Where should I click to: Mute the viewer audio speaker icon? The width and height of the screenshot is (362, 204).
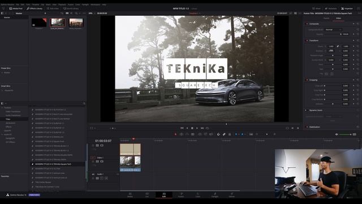[337, 134]
